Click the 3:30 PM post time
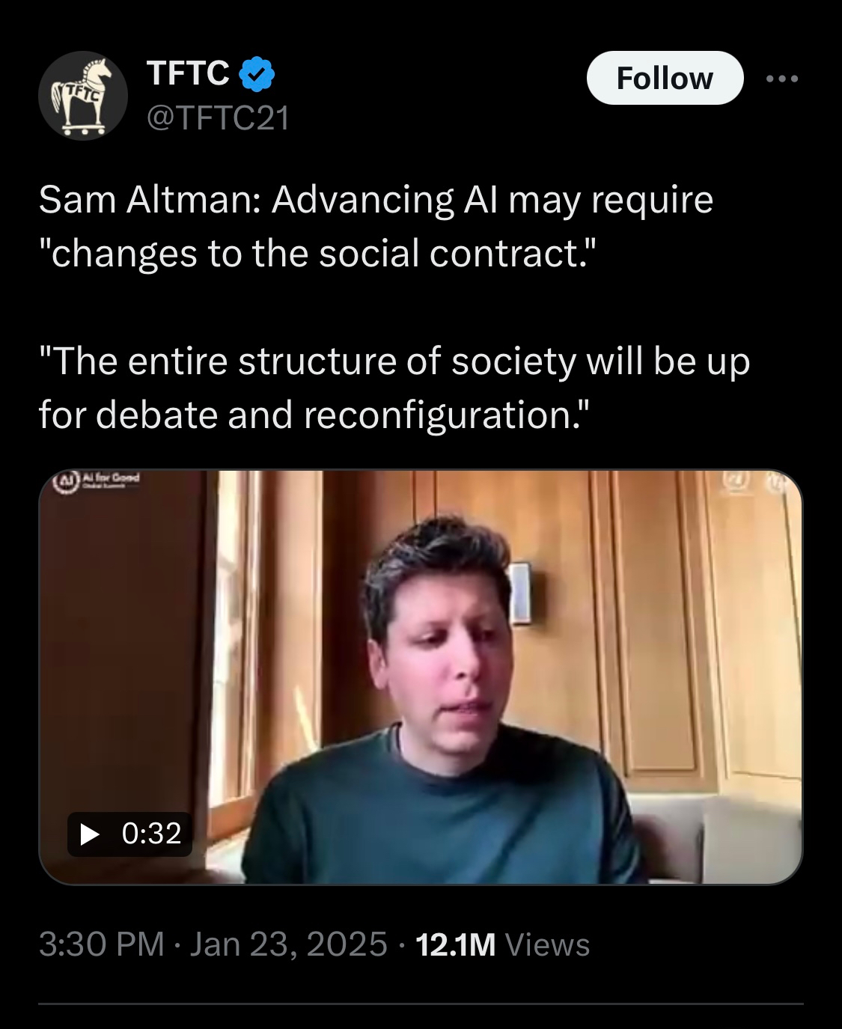The width and height of the screenshot is (842, 1029). [102, 944]
